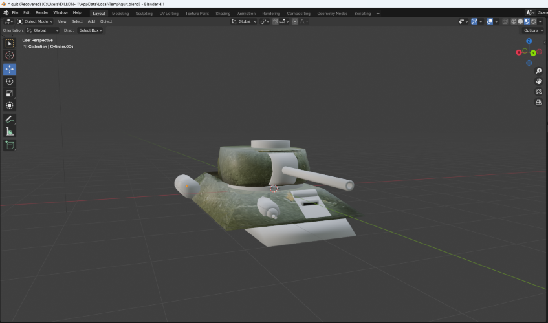Open the gizmos options arrow

tap(481, 21)
